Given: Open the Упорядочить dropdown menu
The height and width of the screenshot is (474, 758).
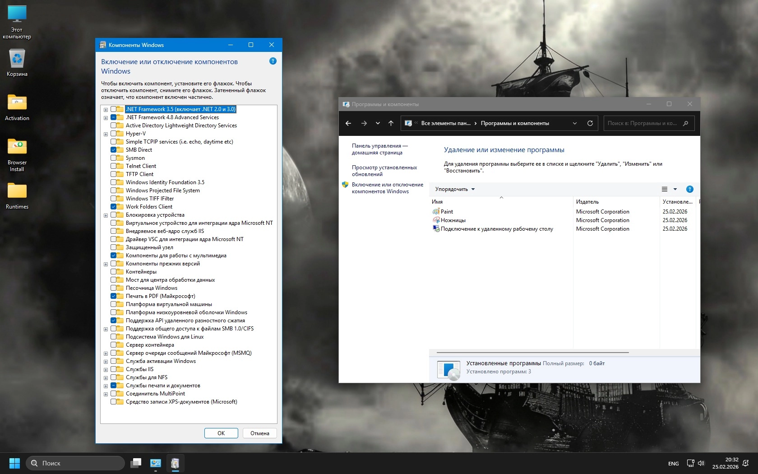Looking at the screenshot, I should click(x=455, y=189).
